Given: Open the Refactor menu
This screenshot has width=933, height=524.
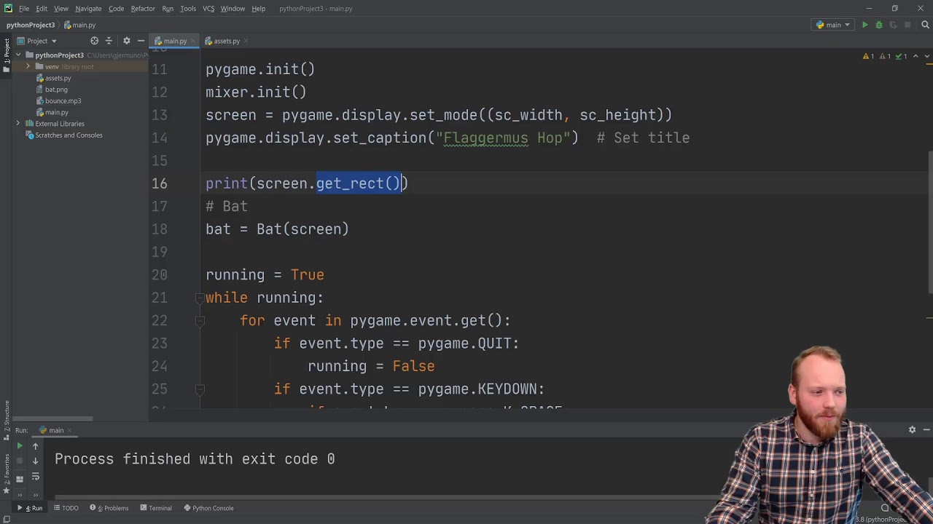Looking at the screenshot, I should tap(143, 9).
